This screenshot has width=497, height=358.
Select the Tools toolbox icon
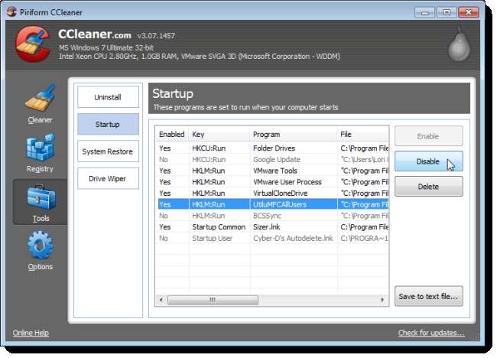[40, 200]
